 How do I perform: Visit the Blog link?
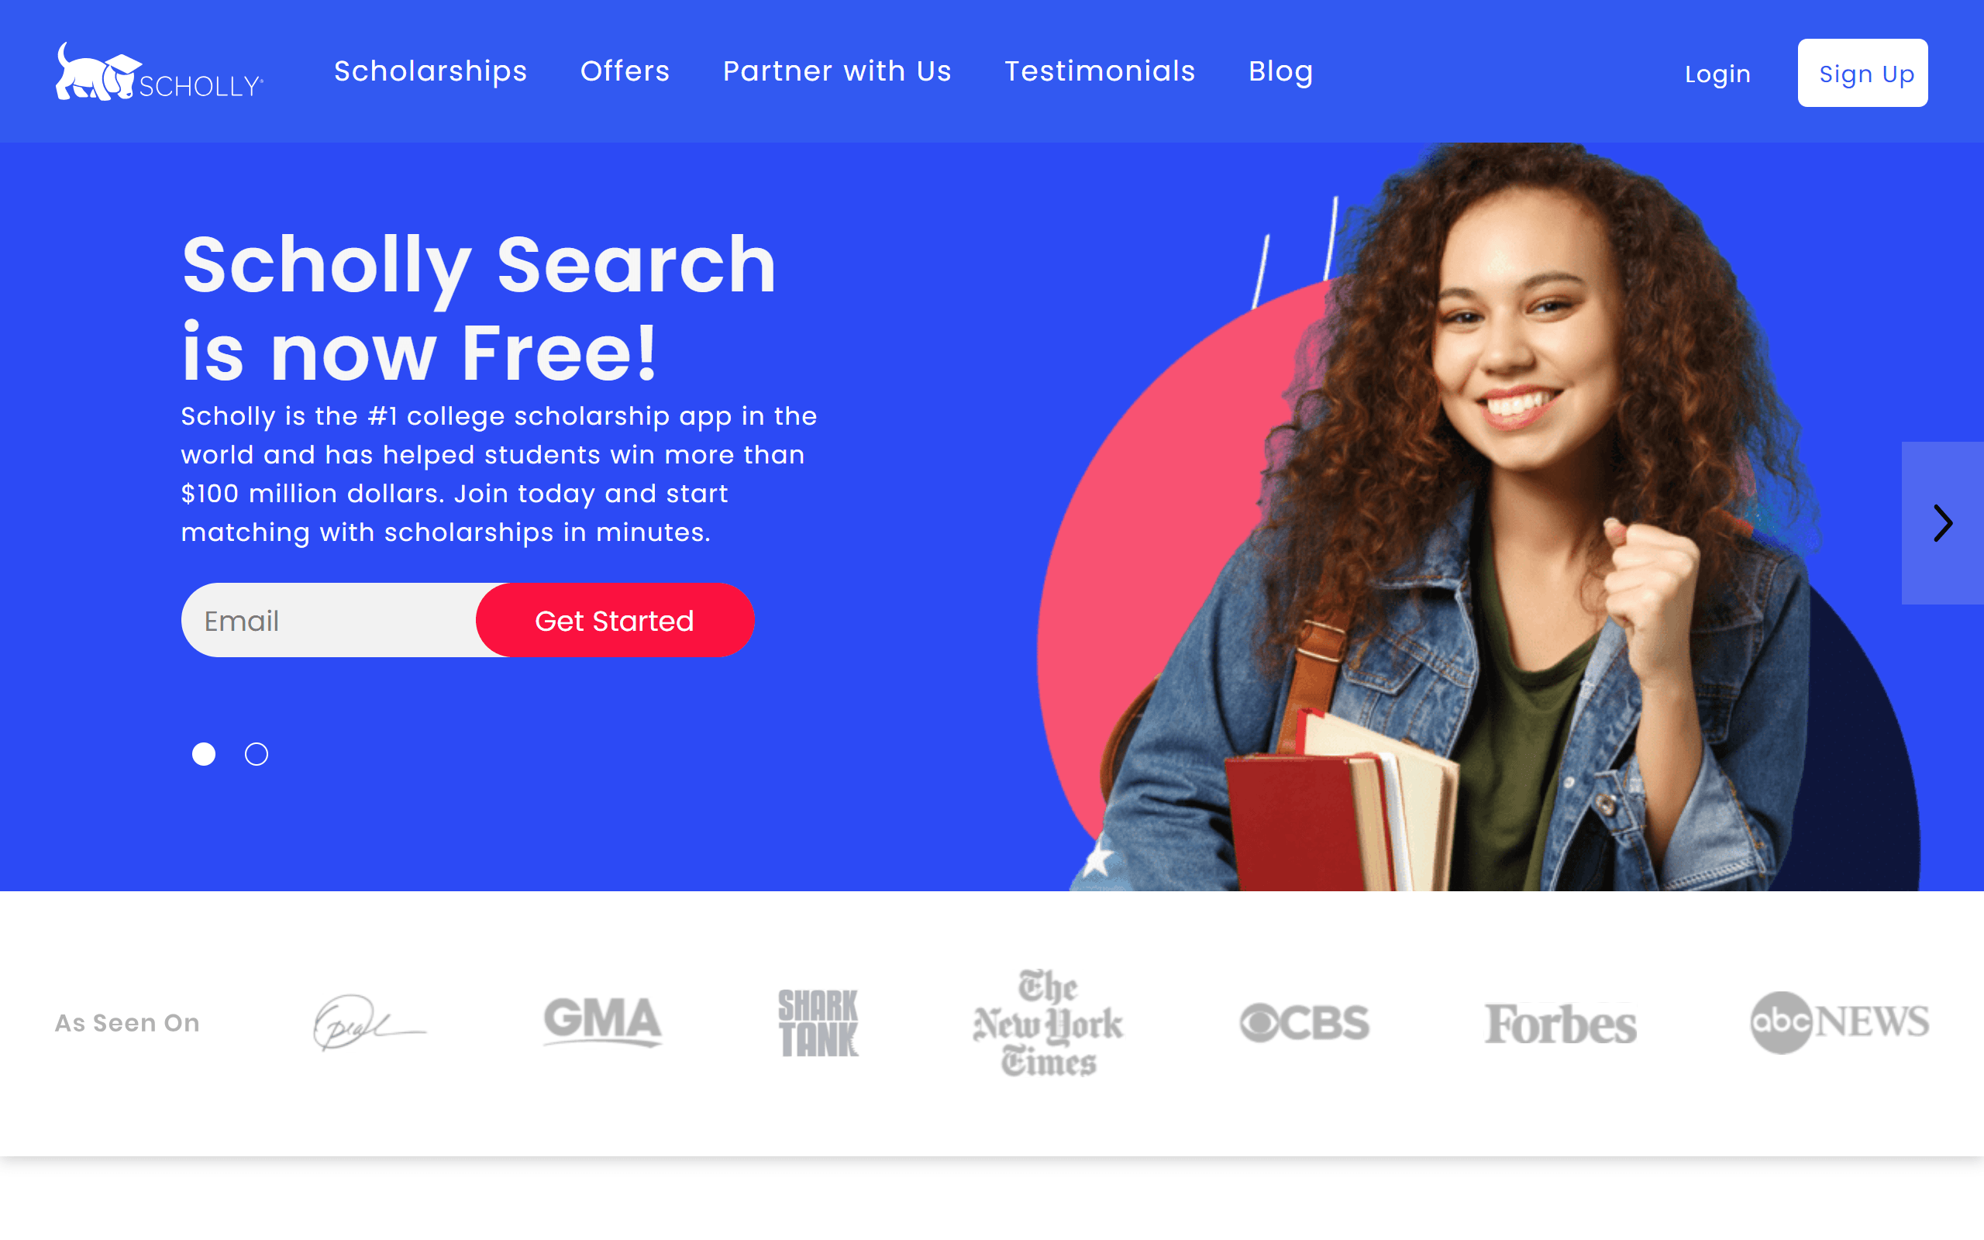[1280, 71]
